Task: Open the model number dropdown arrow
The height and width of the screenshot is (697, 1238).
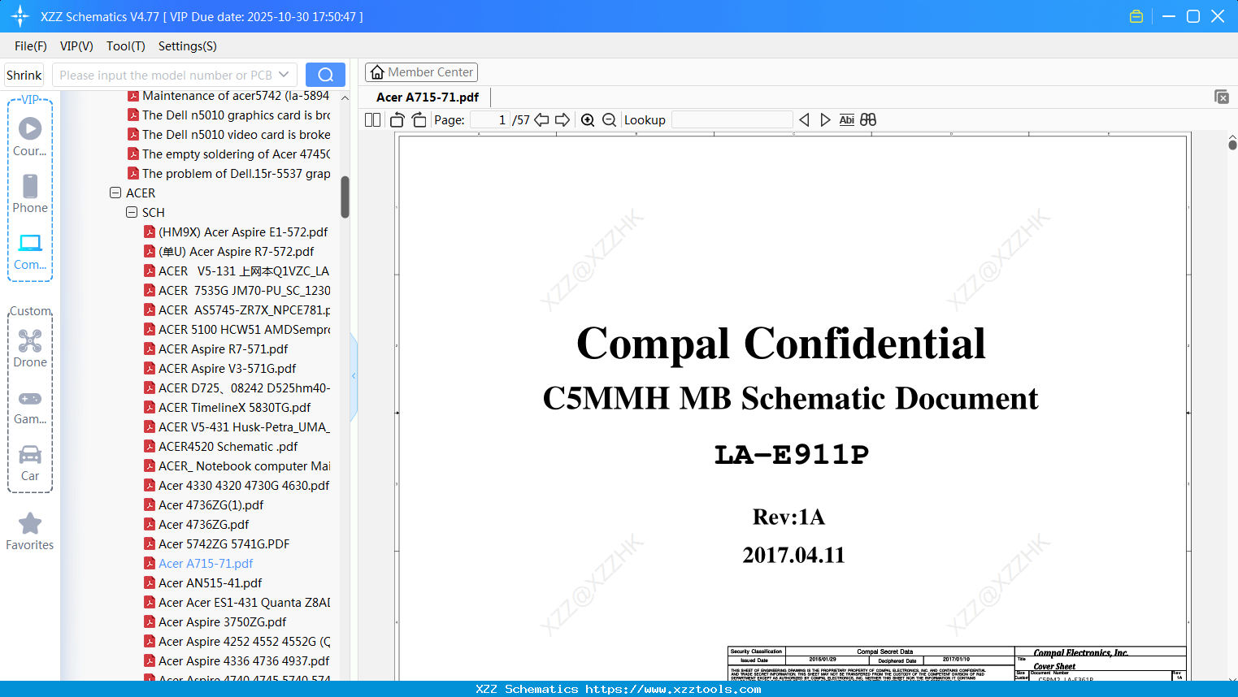Action: pyautogui.click(x=284, y=75)
